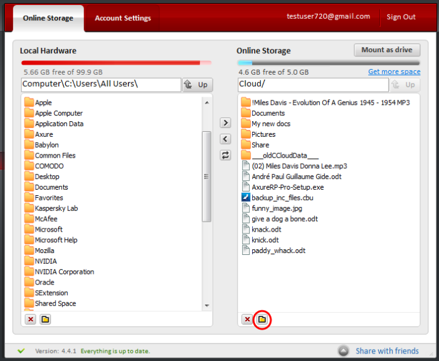Click Share with friends link

(387, 351)
